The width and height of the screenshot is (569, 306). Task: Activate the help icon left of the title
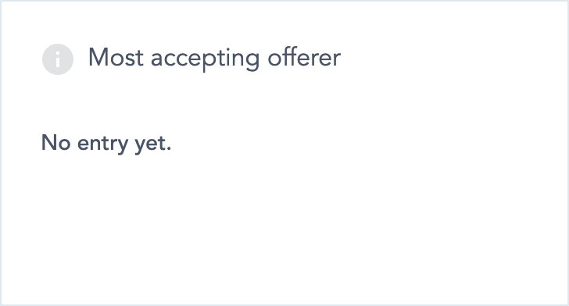pos(58,59)
